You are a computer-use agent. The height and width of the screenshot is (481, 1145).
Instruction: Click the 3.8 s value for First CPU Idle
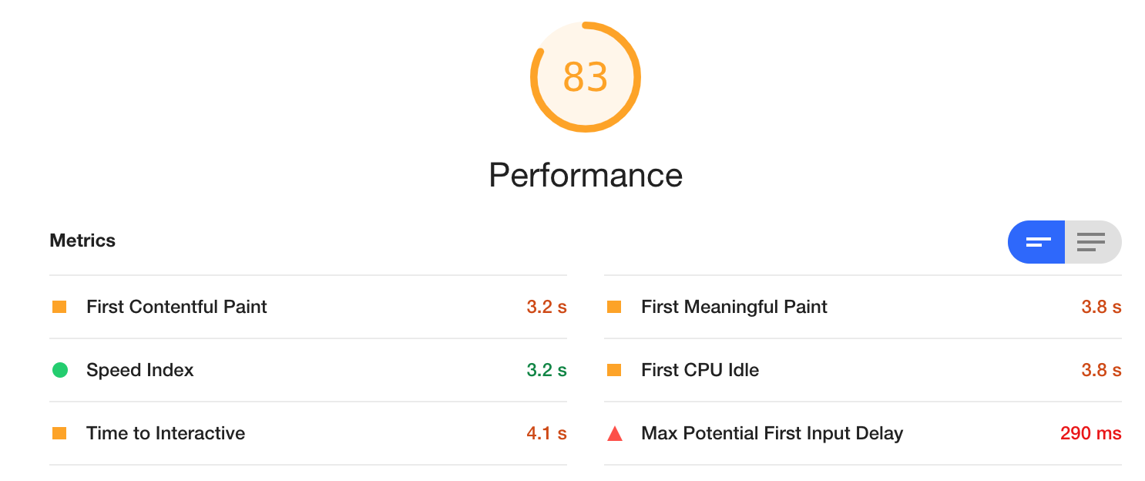click(1100, 370)
